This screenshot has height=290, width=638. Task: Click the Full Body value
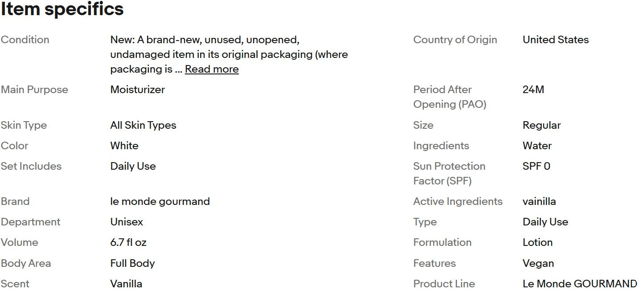tap(132, 263)
